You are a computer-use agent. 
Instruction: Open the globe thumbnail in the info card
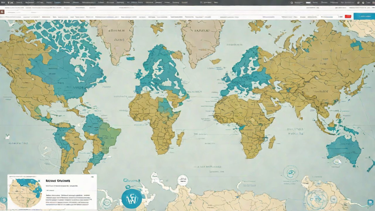tap(25, 193)
